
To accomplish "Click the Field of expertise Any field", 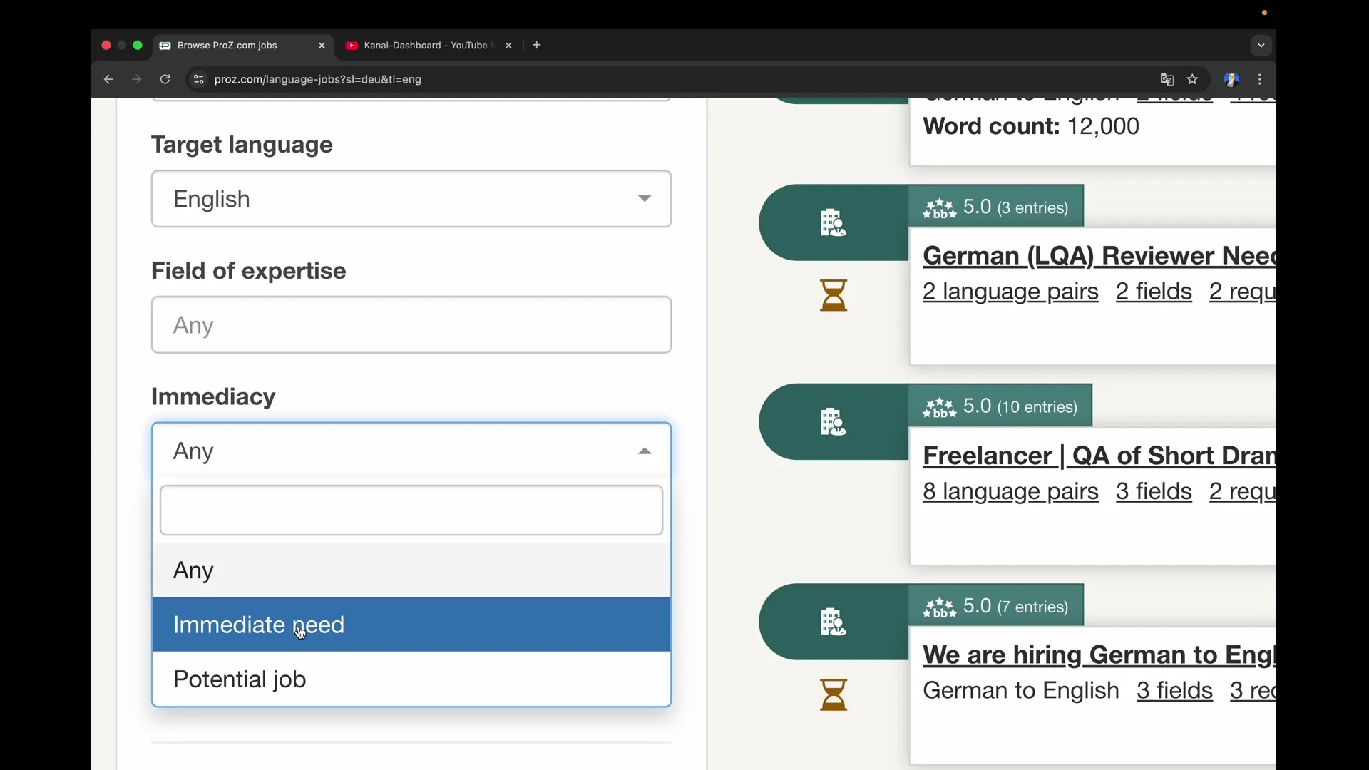I will 411,325.
